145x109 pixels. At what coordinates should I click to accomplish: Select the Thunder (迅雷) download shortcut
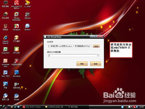[x=6, y=85]
